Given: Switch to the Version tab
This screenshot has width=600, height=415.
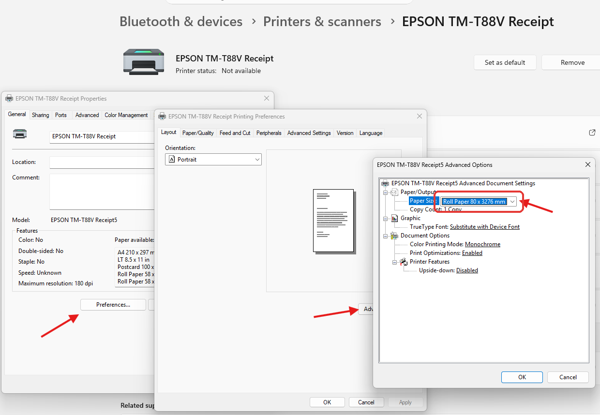Looking at the screenshot, I should (x=345, y=133).
